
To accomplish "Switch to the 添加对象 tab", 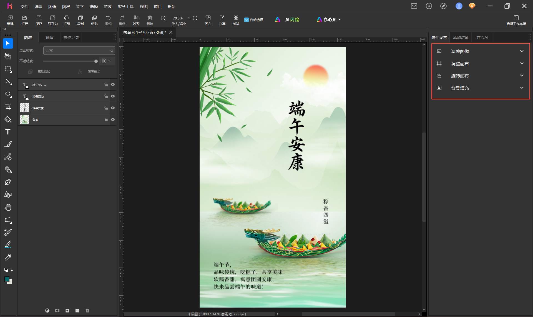I will tap(461, 38).
